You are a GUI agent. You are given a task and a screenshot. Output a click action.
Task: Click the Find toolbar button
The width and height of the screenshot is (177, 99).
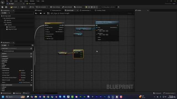point(32,7)
